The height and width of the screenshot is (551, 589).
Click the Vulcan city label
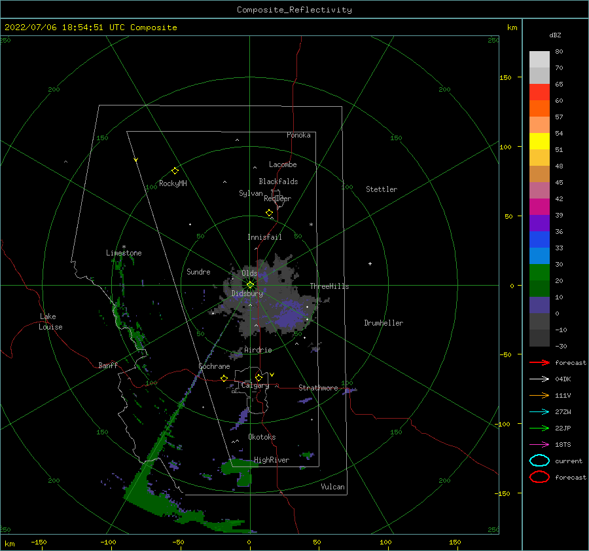[x=333, y=487]
